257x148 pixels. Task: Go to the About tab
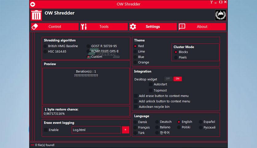(x=202, y=27)
